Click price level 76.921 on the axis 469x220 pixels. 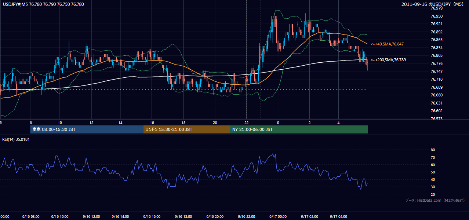pos(437,24)
